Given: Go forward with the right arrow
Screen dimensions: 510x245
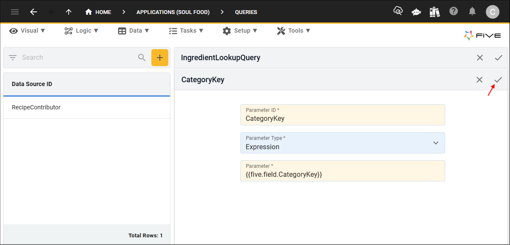Looking at the screenshot, I should (50, 12).
